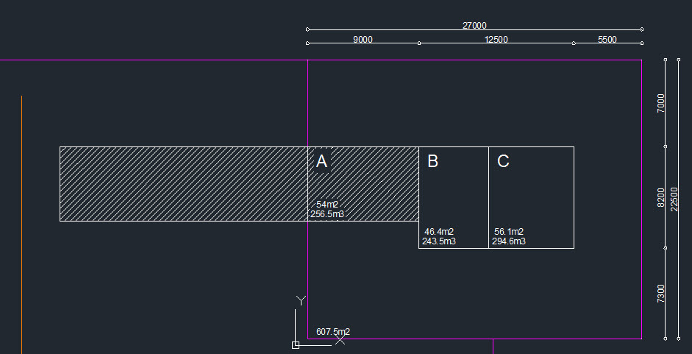Viewport: 692px width, 354px height.
Task: Select the vertical 8200 dimension text
Action: point(660,197)
